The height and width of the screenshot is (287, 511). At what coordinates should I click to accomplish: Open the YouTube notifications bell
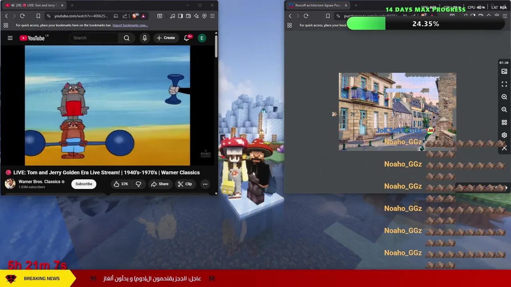coord(186,38)
